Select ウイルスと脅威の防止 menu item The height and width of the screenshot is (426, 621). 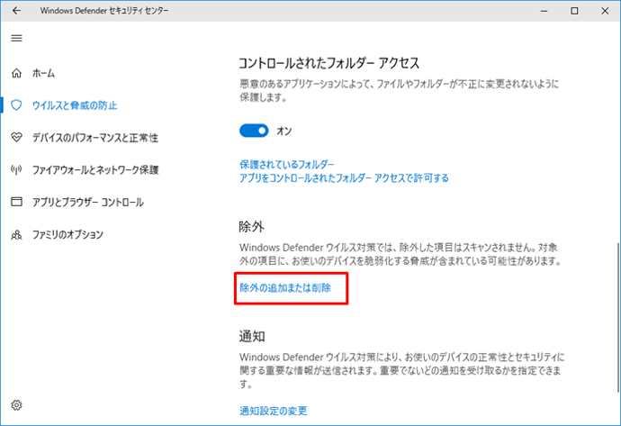(x=75, y=105)
